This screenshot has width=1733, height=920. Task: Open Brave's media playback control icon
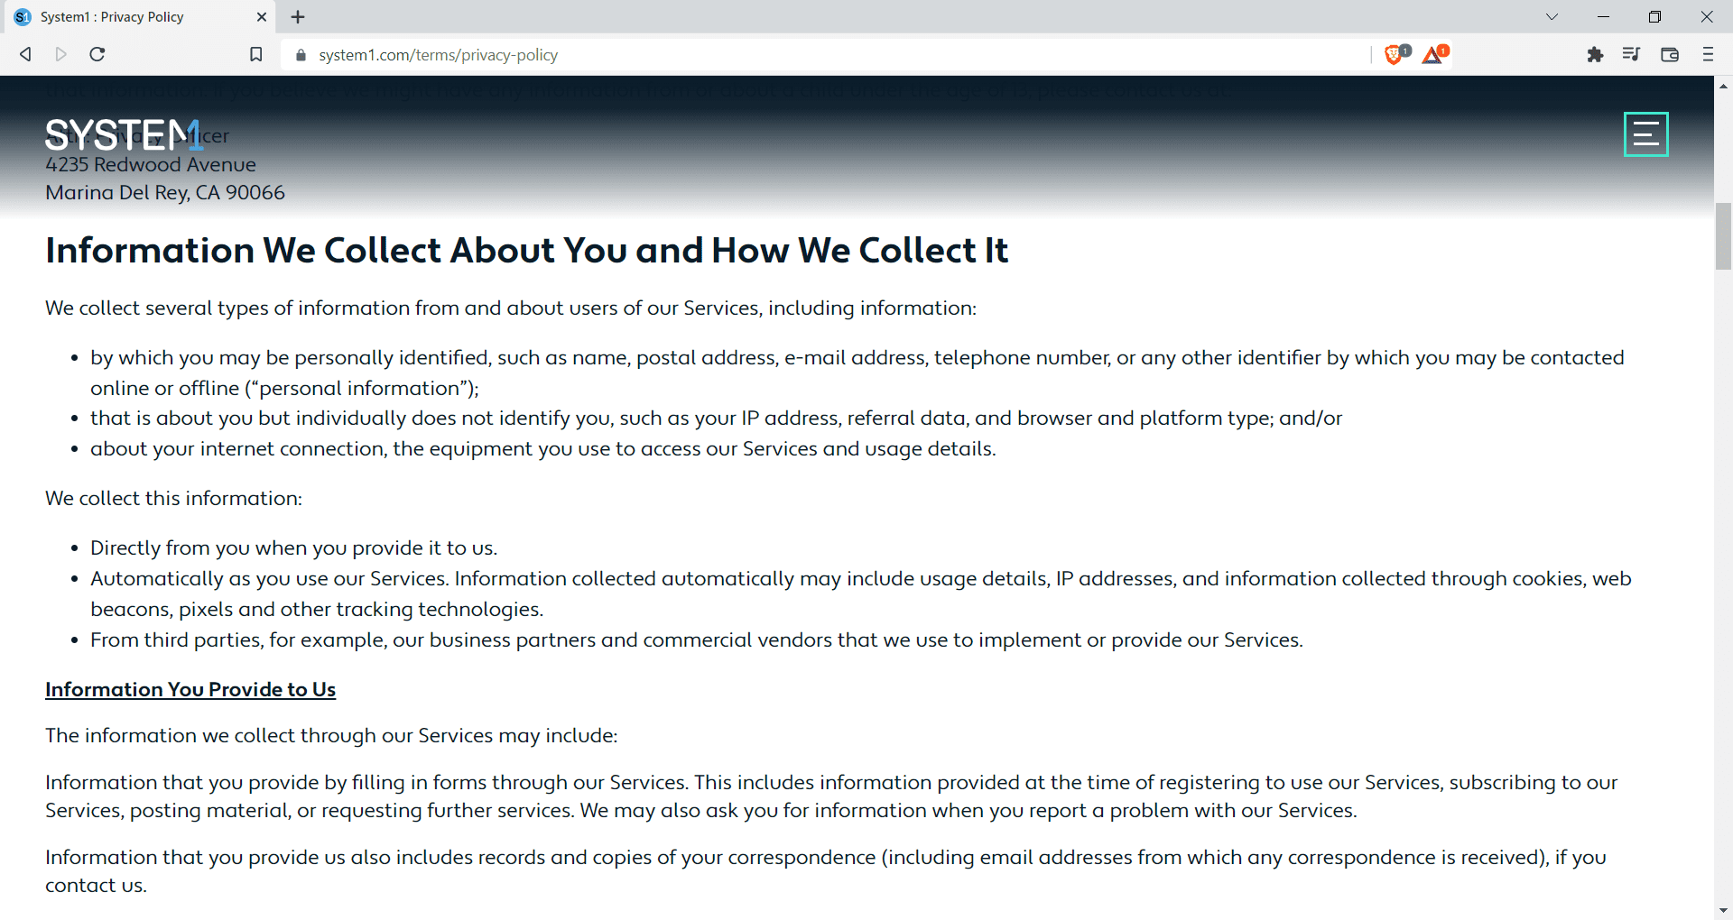click(x=1632, y=54)
